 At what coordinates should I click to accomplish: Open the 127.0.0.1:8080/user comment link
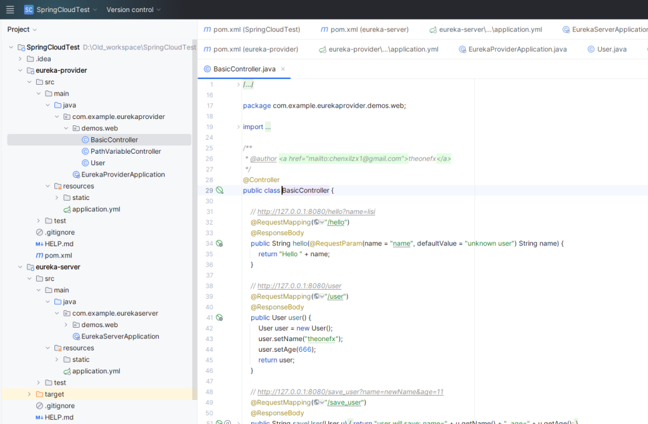pos(299,286)
